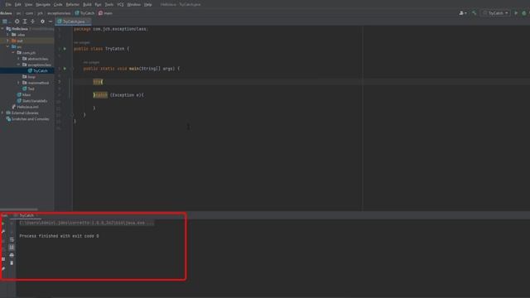Open the File menu
The width and height of the screenshot is (530, 298).
8,5
